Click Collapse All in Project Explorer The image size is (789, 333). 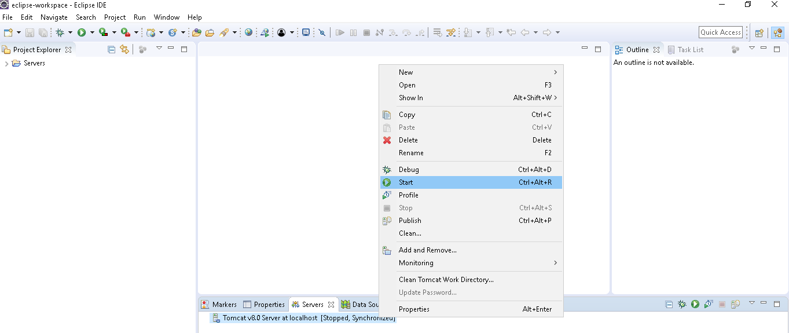pyautogui.click(x=112, y=50)
